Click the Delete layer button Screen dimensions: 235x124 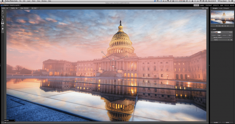pyautogui.click(x=214, y=35)
